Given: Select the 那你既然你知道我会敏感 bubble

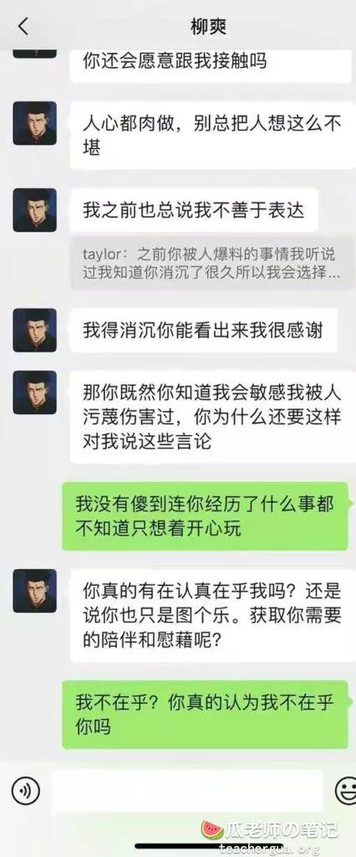Looking at the screenshot, I should [212, 417].
